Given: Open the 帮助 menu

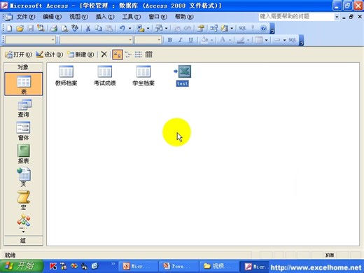Looking at the screenshot, I should click(x=184, y=17).
